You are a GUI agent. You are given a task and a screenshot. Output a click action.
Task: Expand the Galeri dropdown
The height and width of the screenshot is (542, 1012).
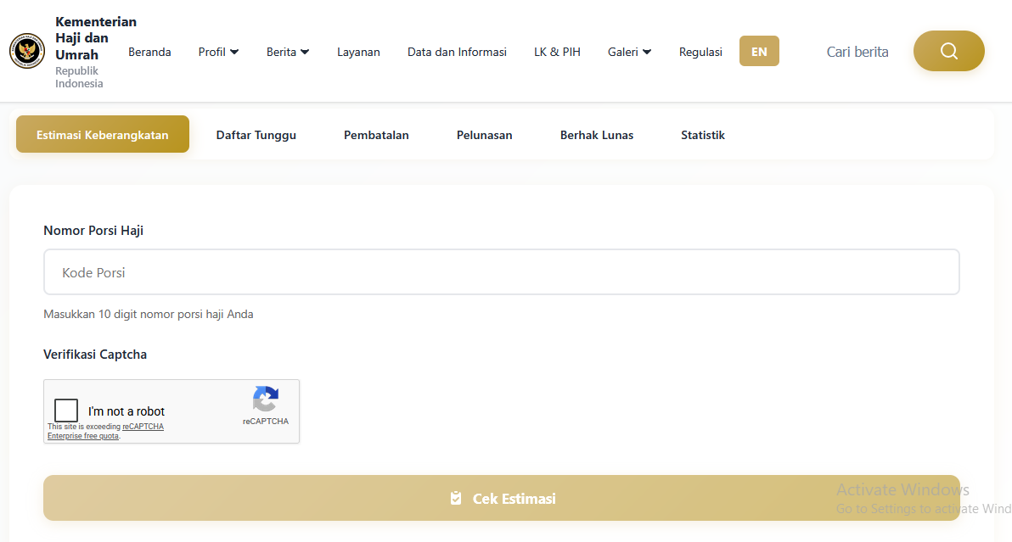click(x=629, y=52)
